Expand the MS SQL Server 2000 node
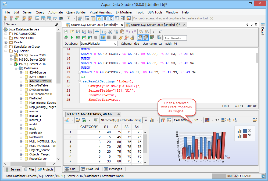This screenshot has width=268, height=181. (x=11, y=55)
